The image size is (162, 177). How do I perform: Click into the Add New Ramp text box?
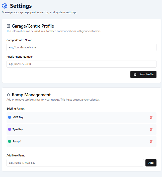click(75, 163)
